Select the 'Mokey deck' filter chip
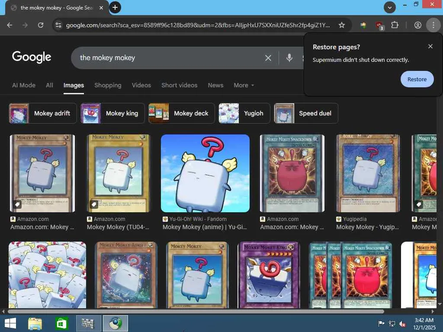The width and height of the screenshot is (443, 332). click(x=181, y=113)
